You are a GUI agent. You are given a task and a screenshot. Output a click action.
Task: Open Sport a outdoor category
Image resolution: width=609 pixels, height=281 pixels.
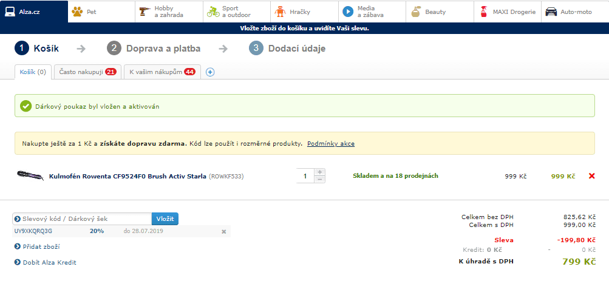pos(237,12)
